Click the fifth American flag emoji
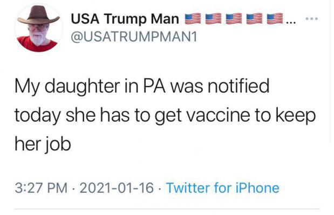The width and height of the screenshot is (334, 215). pos(275,19)
